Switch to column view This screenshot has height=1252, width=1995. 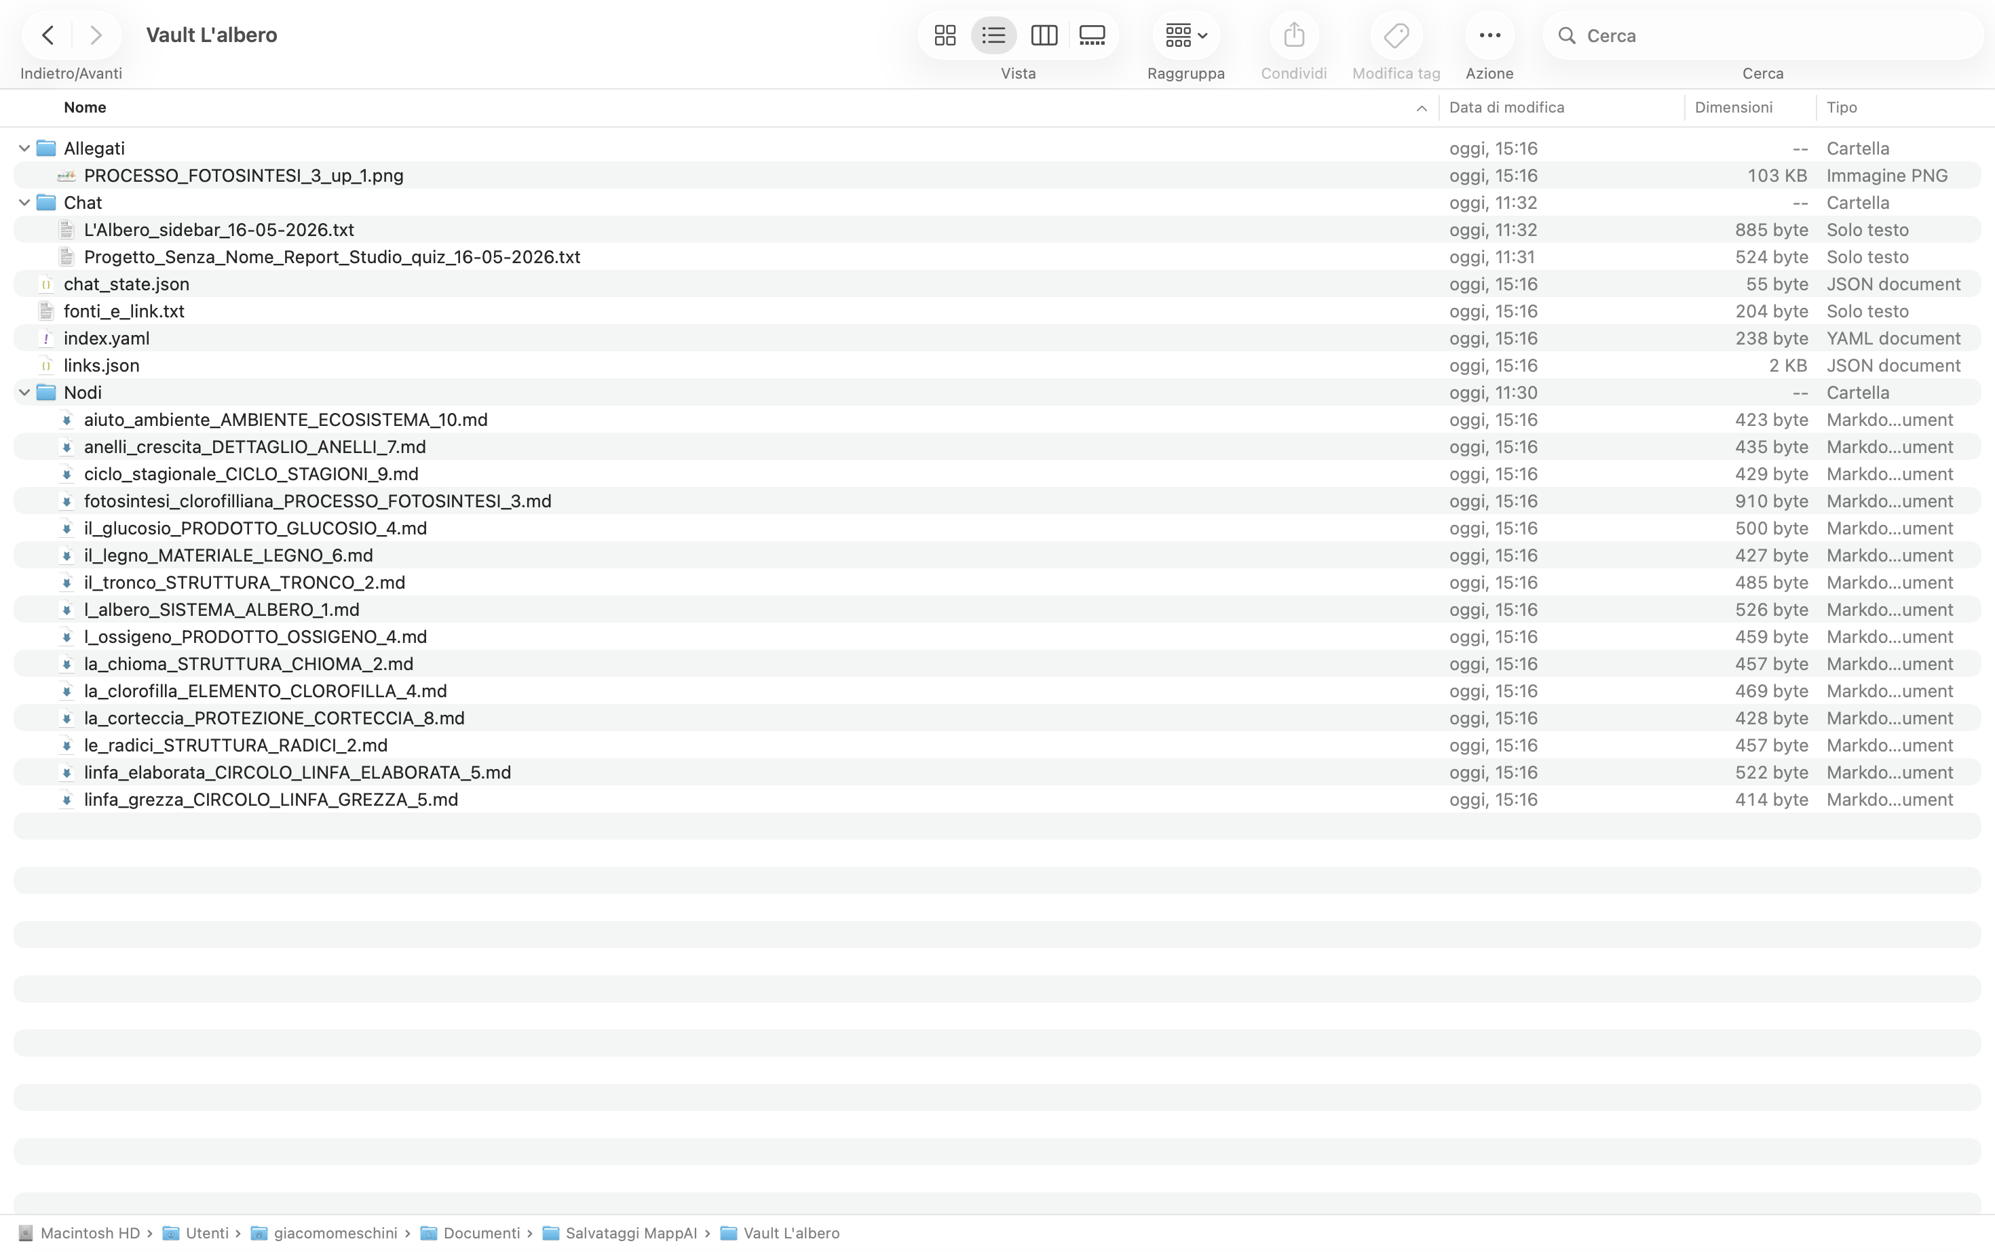[x=1043, y=35]
